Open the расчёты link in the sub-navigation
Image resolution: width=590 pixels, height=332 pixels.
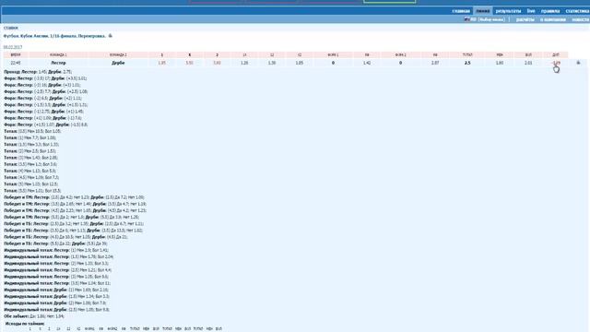[x=525, y=19]
